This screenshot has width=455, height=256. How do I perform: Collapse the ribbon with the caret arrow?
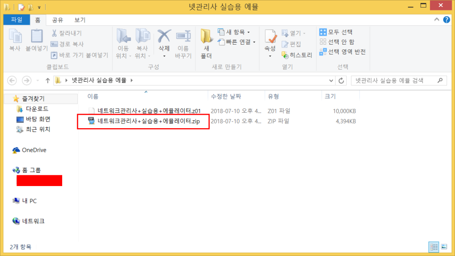(x=437, y=20)
